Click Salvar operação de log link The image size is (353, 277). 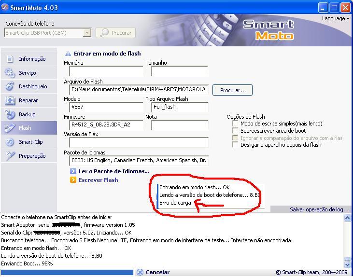[319, 209]
